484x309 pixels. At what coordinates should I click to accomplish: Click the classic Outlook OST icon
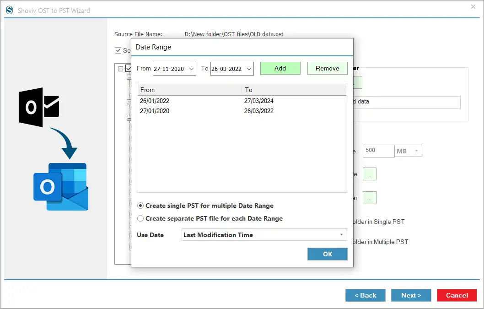39,107
